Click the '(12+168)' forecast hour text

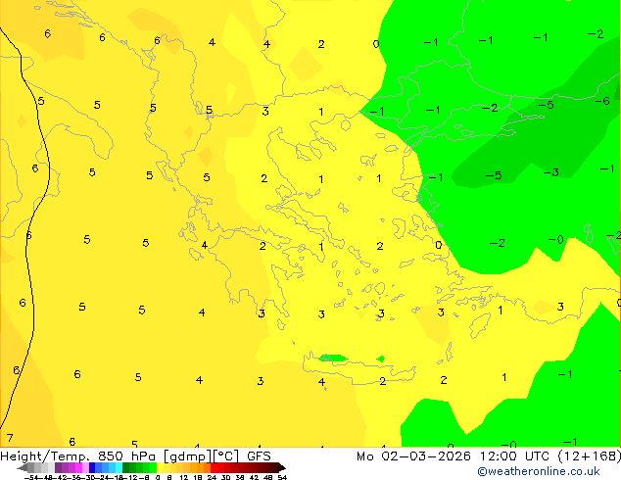pyautogui.click(x=590, y=456)
